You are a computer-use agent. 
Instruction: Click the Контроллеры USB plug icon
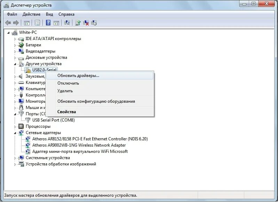(21, 95)
